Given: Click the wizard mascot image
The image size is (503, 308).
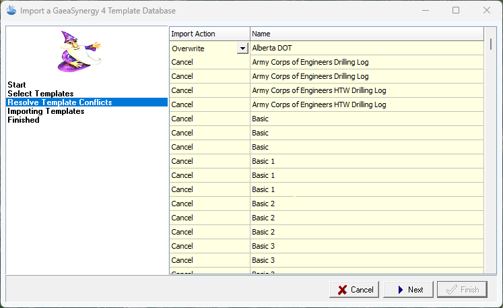Looking at the screenshot, I should [78, 51].
